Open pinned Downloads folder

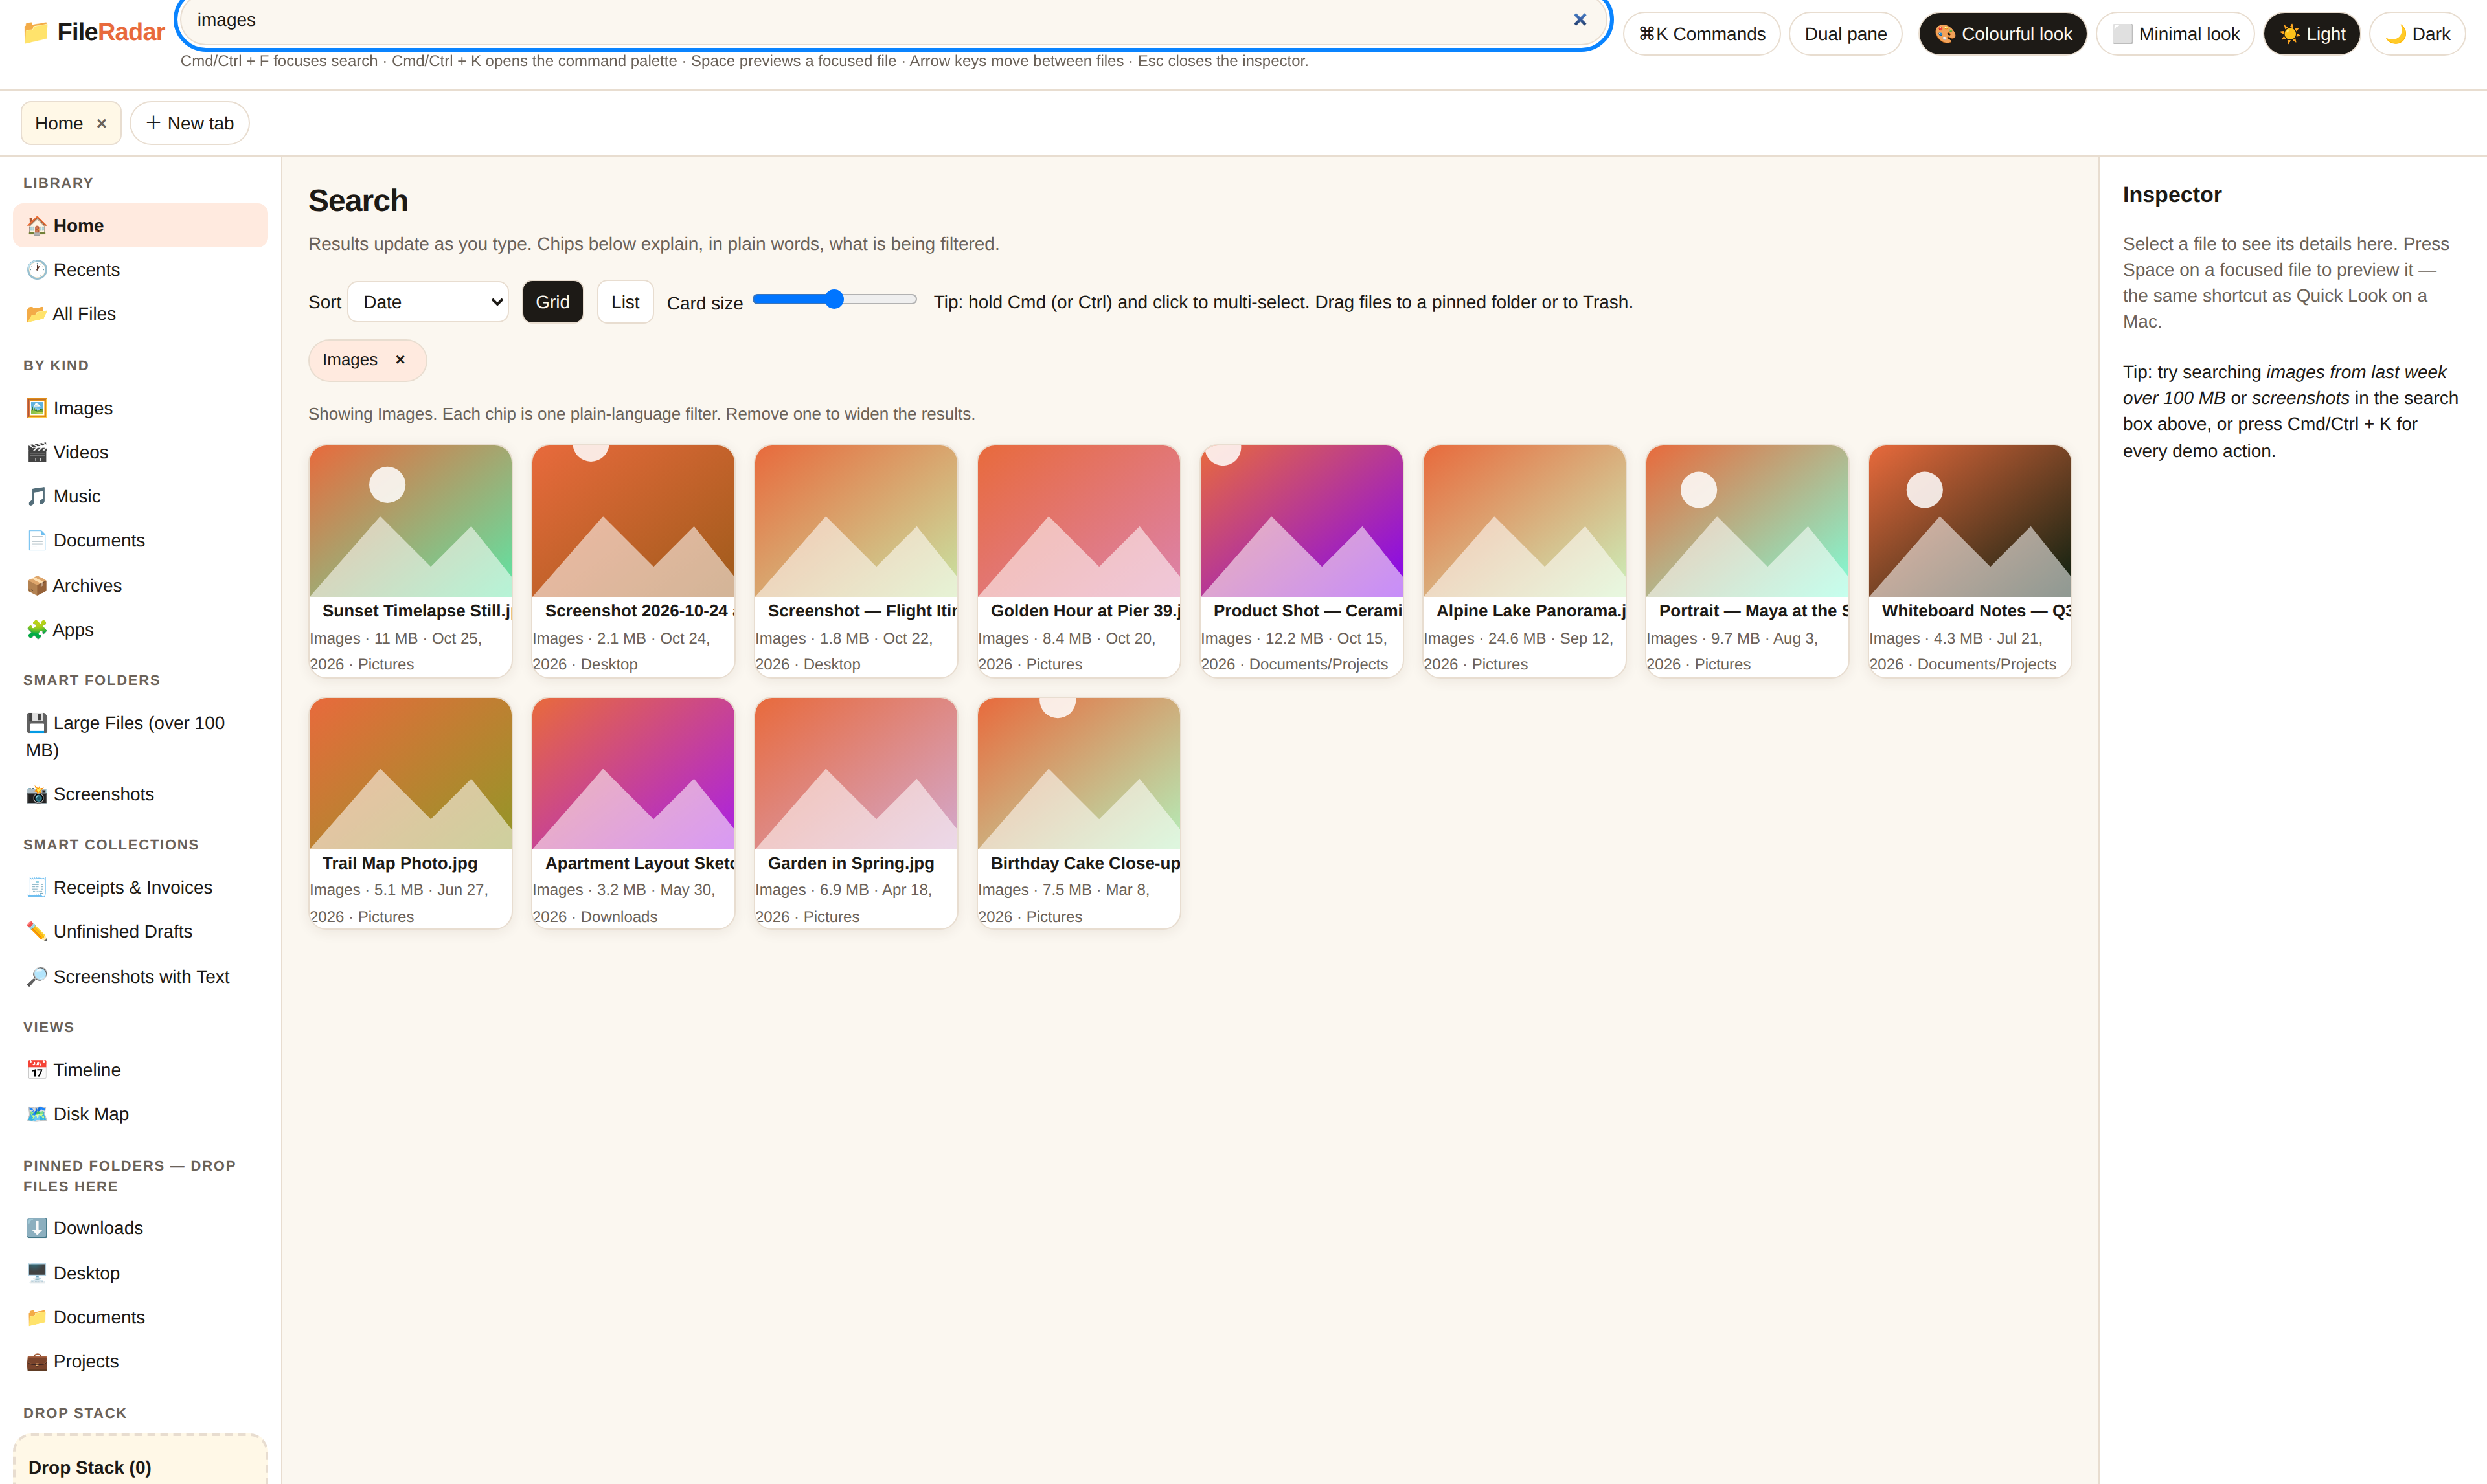140,1228
